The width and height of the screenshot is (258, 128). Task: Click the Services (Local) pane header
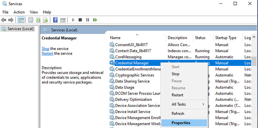(64, 30)
